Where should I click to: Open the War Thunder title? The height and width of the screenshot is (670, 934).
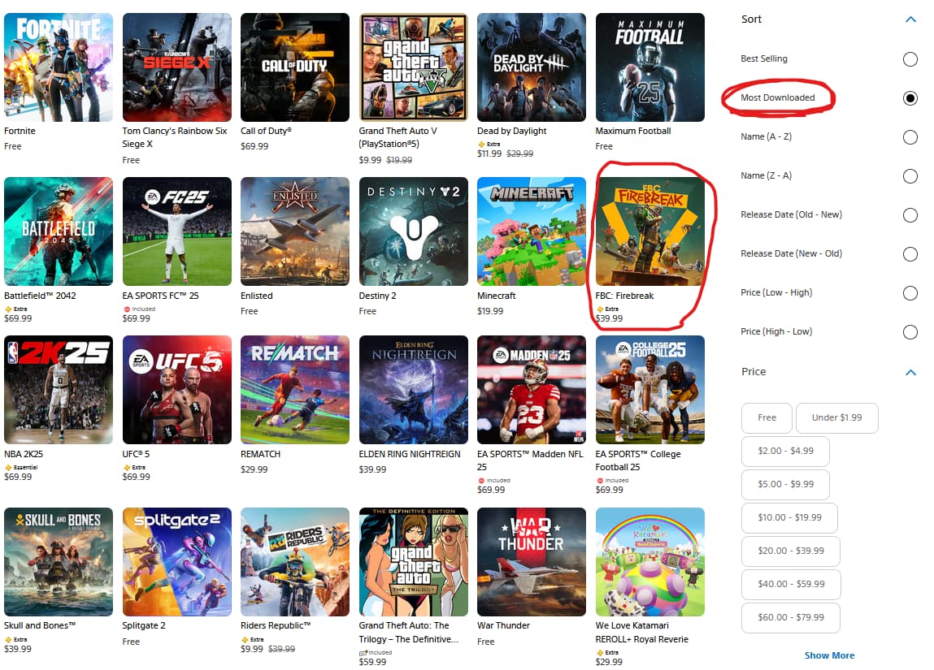tap(503, 625)
